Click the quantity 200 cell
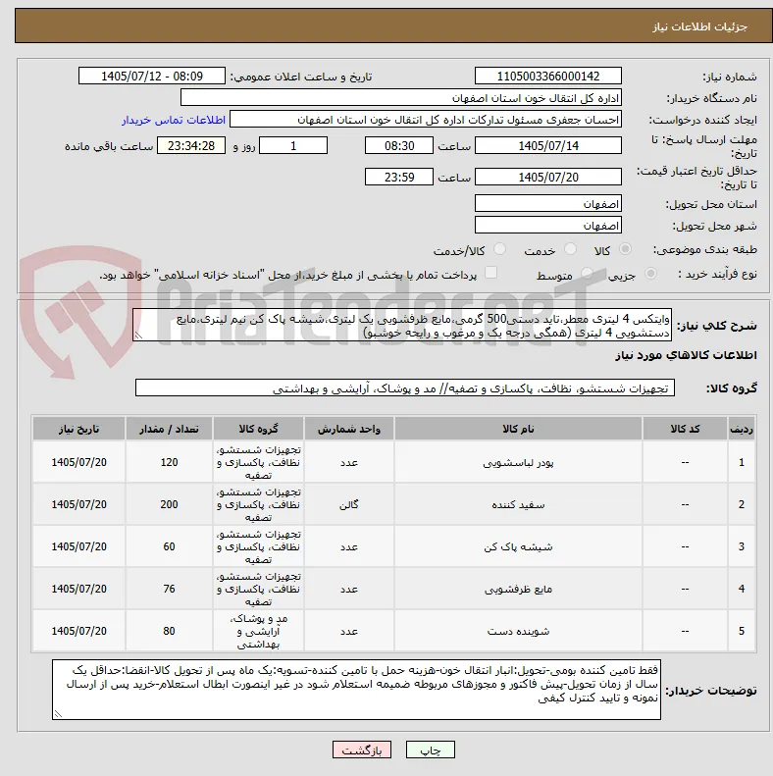Viewport: 773px width, 776px height. pyautogui.click(x=170, y=504)
